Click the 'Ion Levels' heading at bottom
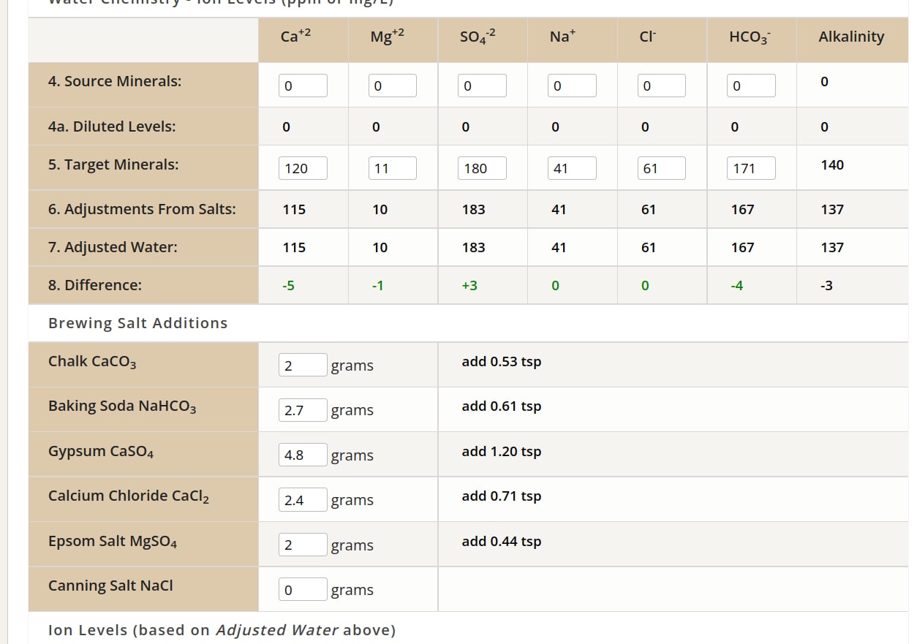 click(x=222, y=629)
